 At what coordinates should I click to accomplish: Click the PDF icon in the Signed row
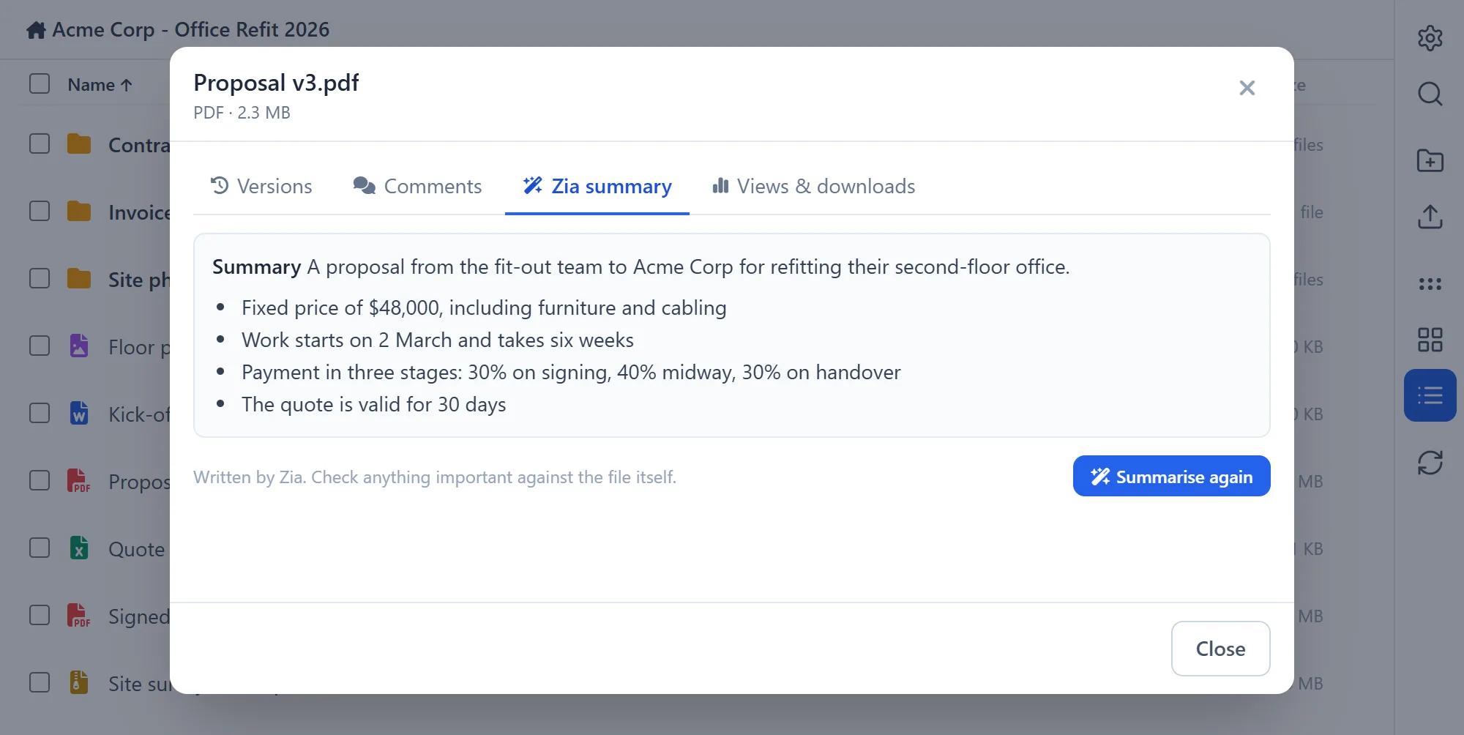(79, 615)
